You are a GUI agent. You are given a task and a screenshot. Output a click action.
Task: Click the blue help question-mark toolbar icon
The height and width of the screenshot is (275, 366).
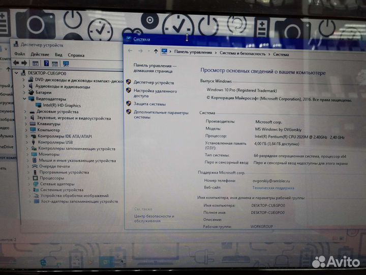coord(46,63)
